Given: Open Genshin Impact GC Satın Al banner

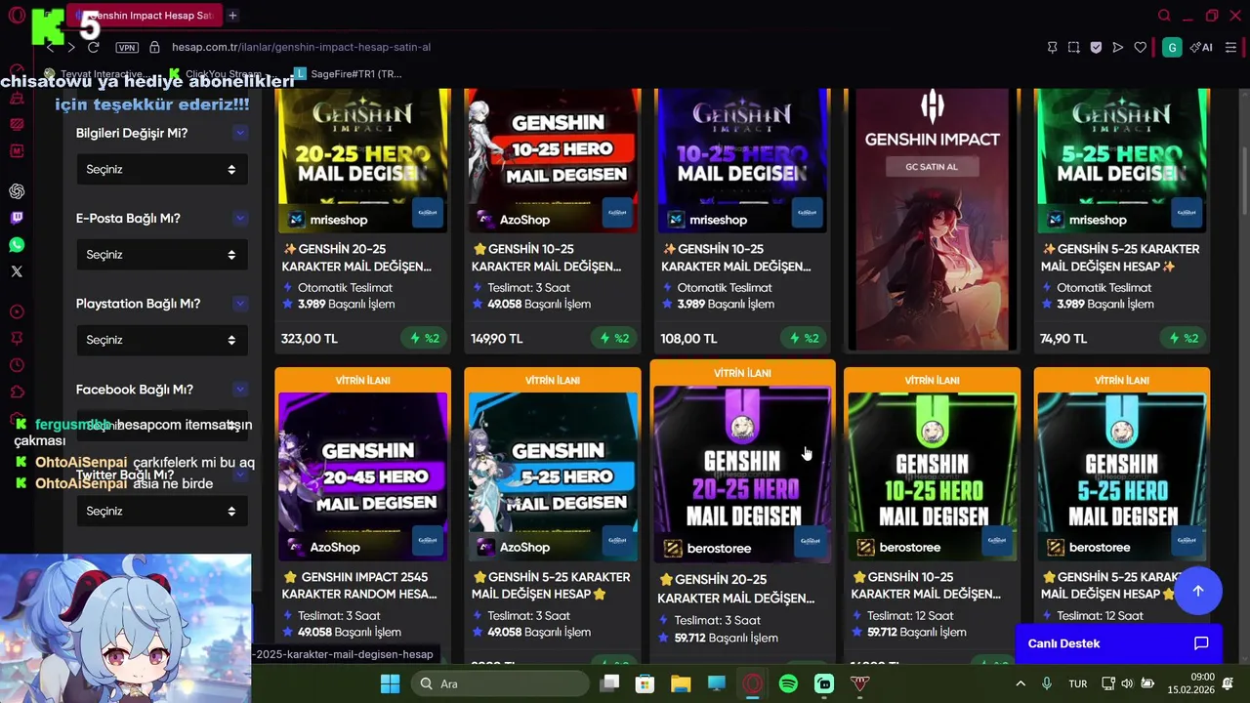Looking at the screenshot, I should (933, 220).
